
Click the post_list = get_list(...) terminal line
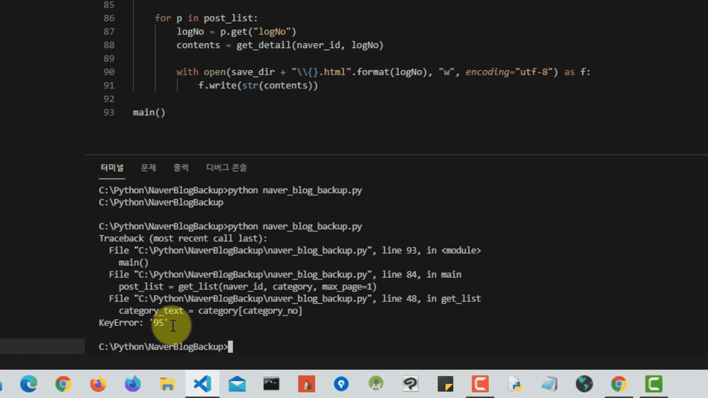point(248,287)
